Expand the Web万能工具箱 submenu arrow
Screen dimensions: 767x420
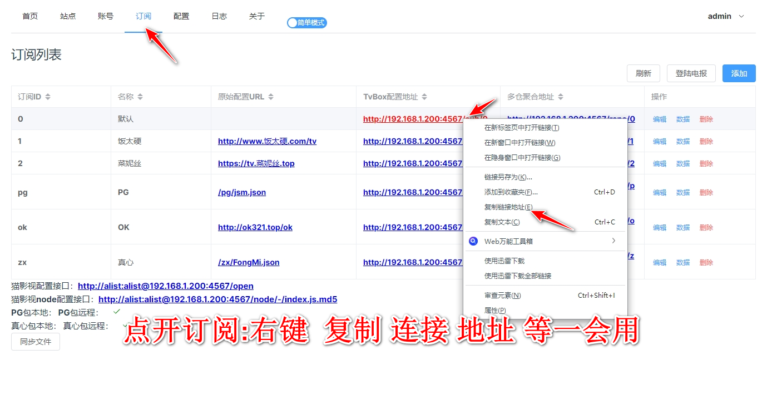click(613, 241)
